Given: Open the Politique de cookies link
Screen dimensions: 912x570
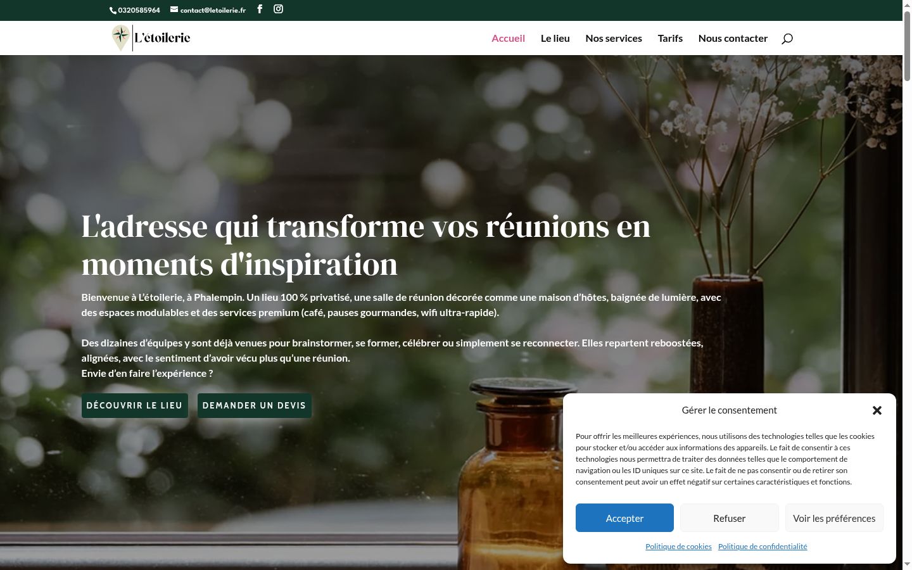Looking at the screenshot, I should (678, 547).
